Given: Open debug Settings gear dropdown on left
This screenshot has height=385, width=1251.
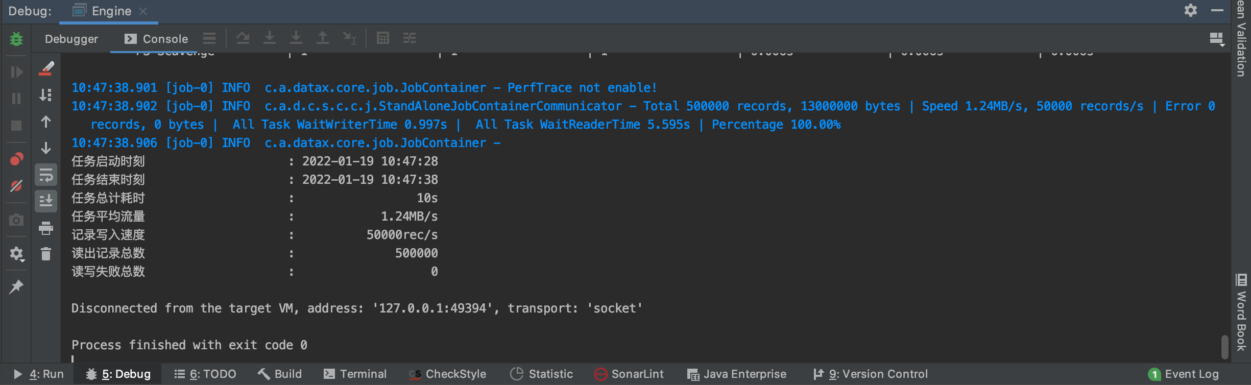Looking at the screenshot, I should (16, 254).
